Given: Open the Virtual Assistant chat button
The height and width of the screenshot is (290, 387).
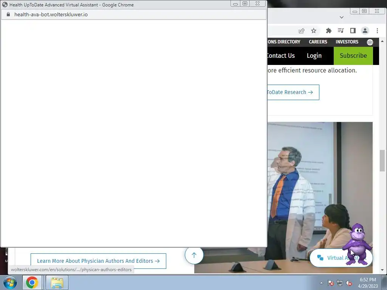Looking at the screenshot, I should pos(341,258).
